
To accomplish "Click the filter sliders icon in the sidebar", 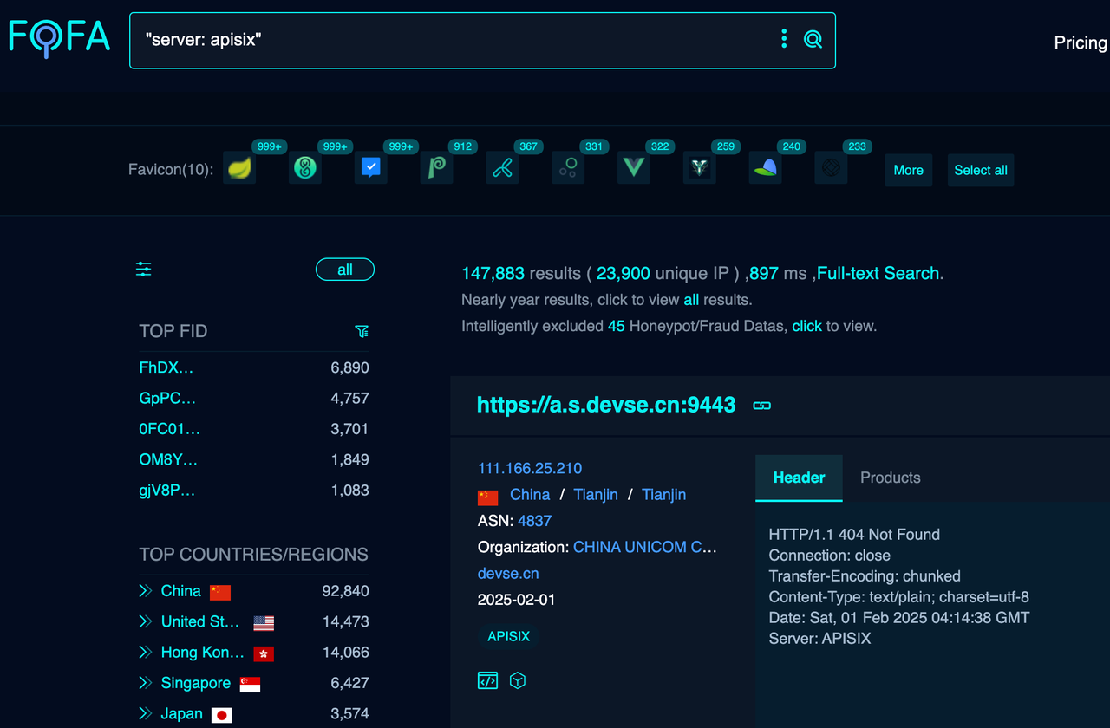I will pos(143,270).
